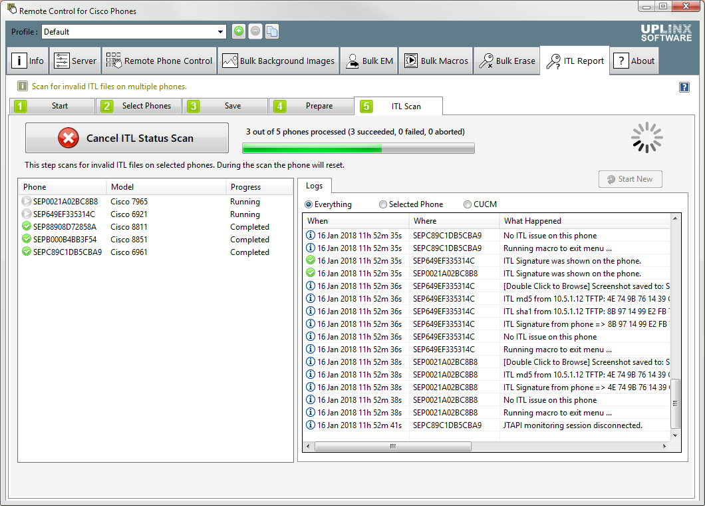The width and height of the screenshot is (705, 506).
Task: Click the Cancel ITL Status Scan button
Action: tap(127, 138)
